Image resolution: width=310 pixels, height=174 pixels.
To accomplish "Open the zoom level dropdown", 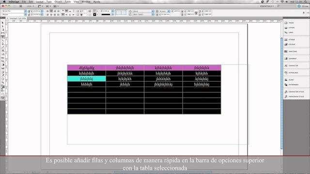I will coord(30,6).
